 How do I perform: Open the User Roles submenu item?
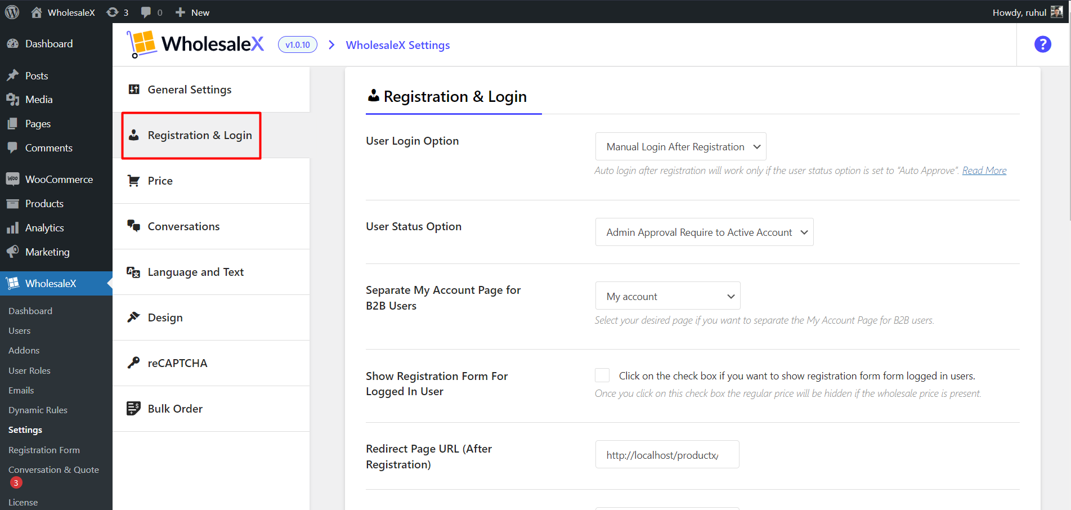pyautogui.click(x=29, y=370)
